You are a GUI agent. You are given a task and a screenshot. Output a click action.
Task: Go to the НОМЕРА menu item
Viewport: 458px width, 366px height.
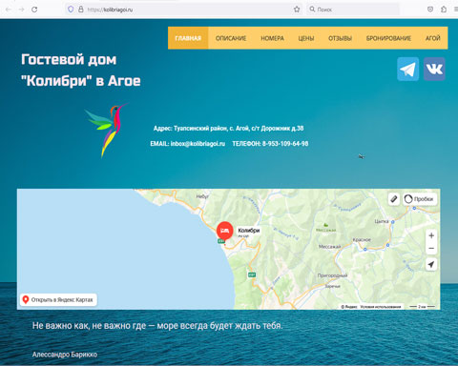(272, 38)
